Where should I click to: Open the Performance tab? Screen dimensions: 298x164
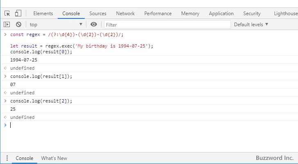click(x=158, y=14)
